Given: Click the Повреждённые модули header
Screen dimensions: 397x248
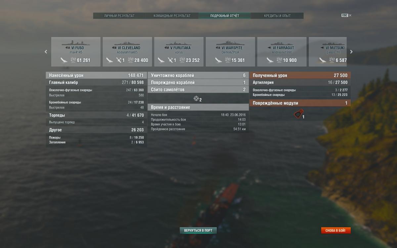Looking at the screenshot, I should pos(300,103).
